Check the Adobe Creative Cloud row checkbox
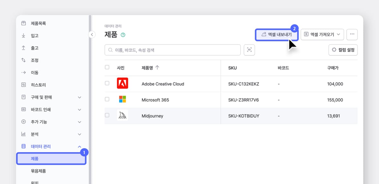Viewport: 379px width, 184px height. tap(107, 83)
